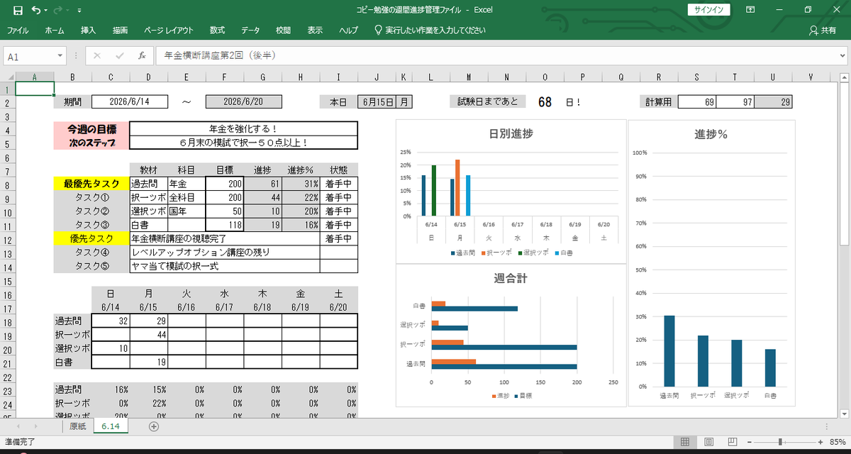Click the 過去問 bar in 進捗% chart
Image resolution: width=851 pixels, height=454 pixels.
click(669, 350)
